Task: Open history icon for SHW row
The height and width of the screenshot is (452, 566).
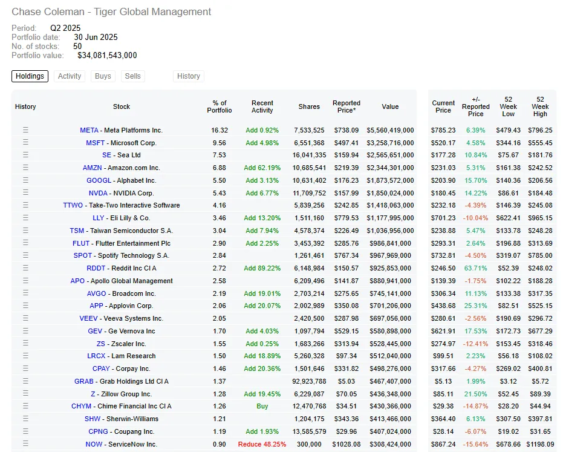Action: pos(25,418)
